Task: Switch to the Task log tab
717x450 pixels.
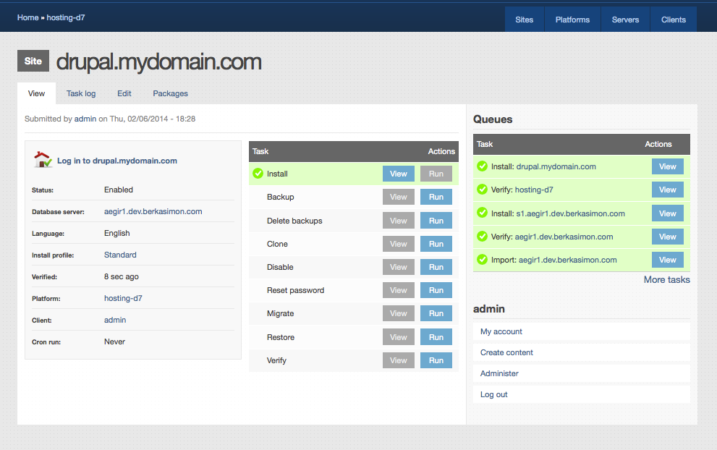Action: click(x=81, y=93)
